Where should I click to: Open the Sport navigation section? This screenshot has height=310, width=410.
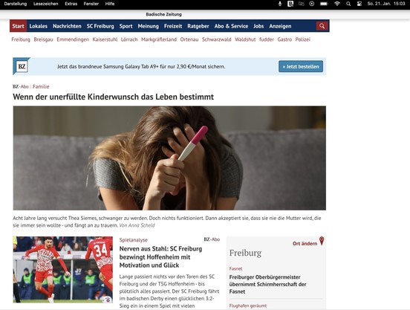coord(126,26)
